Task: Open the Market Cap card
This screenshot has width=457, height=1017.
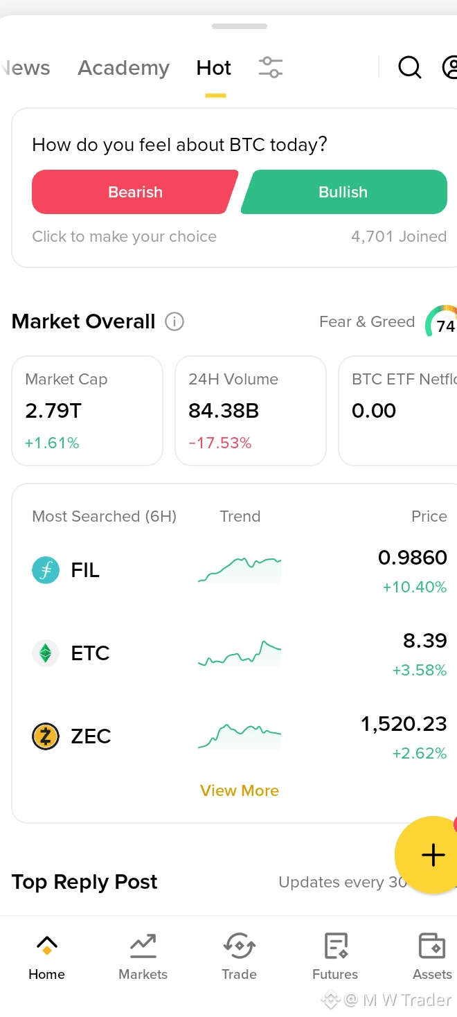Action: click(x=87, y=411)
